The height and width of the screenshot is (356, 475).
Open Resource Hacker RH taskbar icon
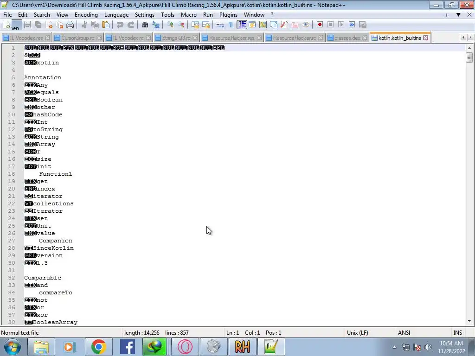pos(242,347)
